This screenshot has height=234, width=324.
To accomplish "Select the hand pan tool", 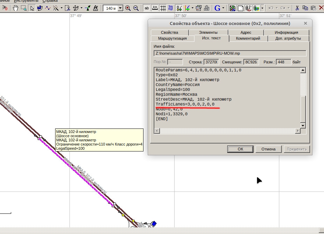I will point(16,8).
